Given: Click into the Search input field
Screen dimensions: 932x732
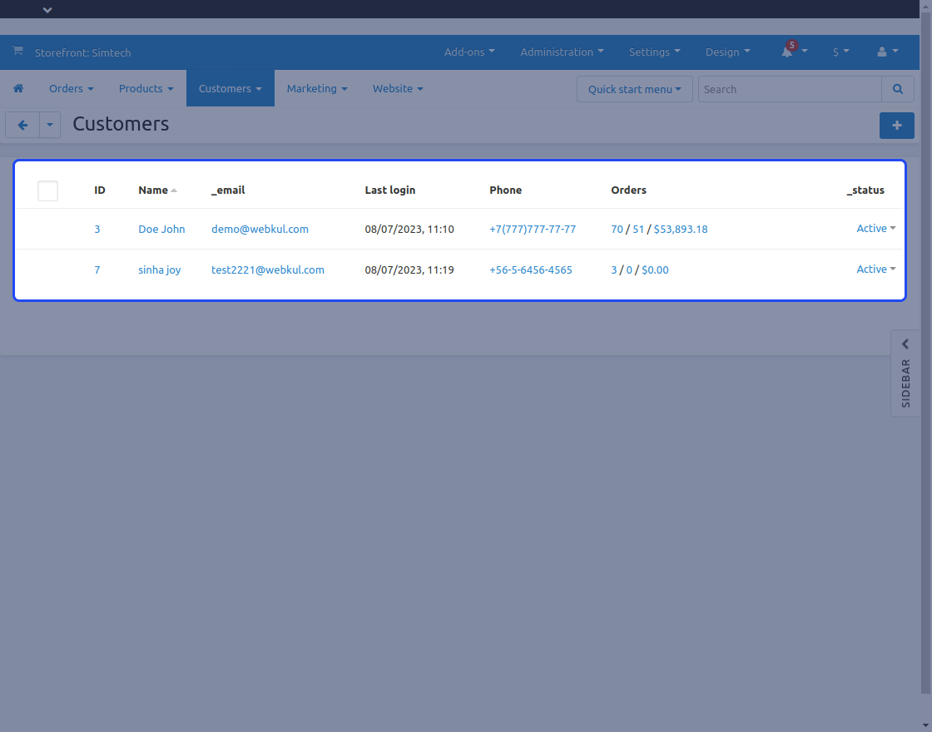Looking at the screenshot, I should tap(790, 89).
